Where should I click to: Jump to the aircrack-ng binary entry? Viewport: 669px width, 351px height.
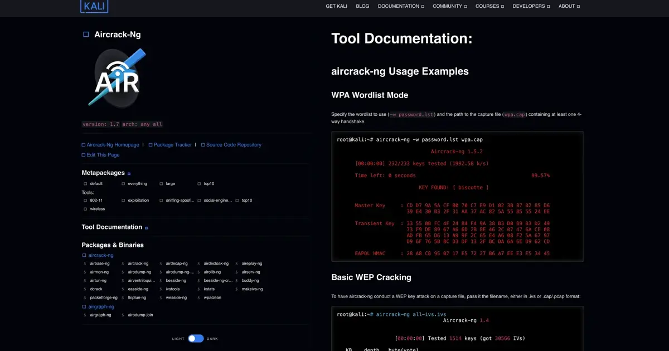coord(138,264)
